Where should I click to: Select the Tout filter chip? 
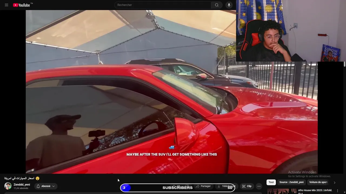(x=271, y=182)
